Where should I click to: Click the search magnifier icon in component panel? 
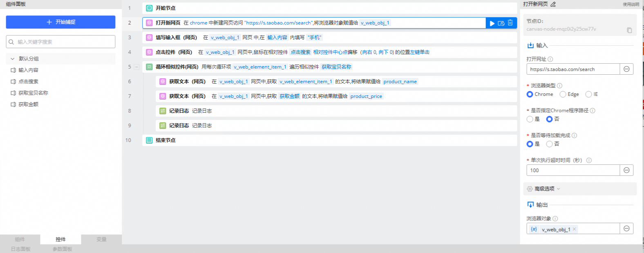(x=11, y=42)
